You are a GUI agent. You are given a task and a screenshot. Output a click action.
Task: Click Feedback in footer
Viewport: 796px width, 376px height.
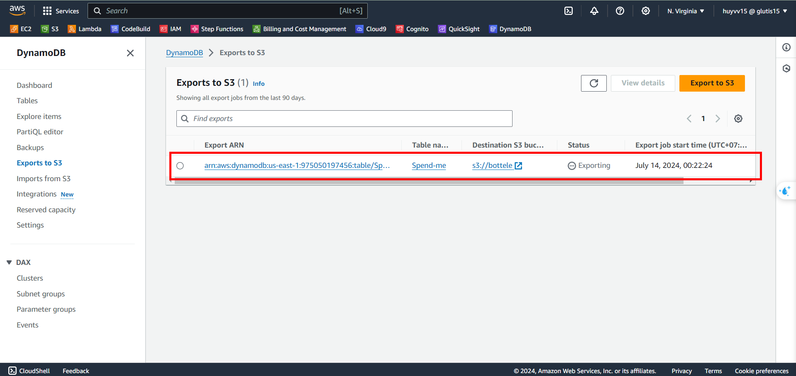pos(76,371)
